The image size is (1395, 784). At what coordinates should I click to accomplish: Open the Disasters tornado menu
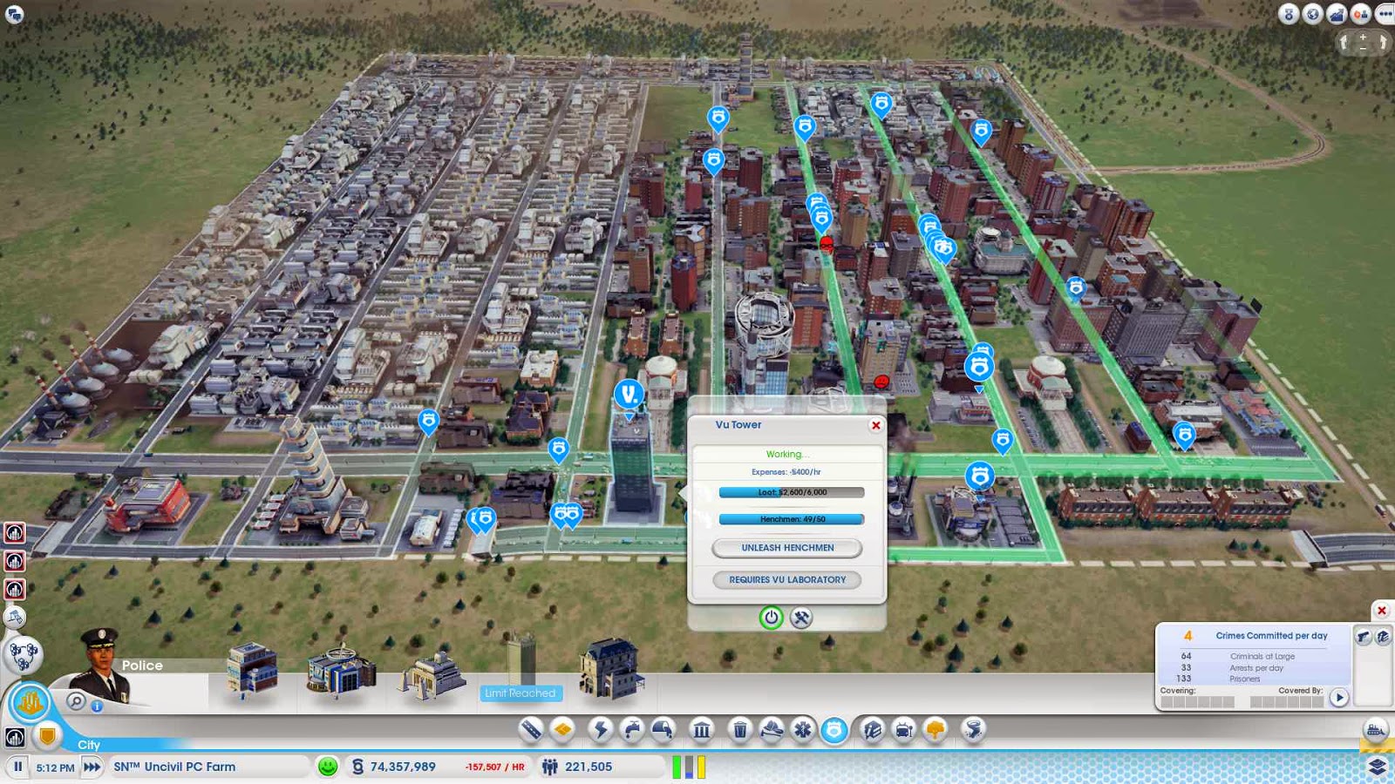(973, 729)
